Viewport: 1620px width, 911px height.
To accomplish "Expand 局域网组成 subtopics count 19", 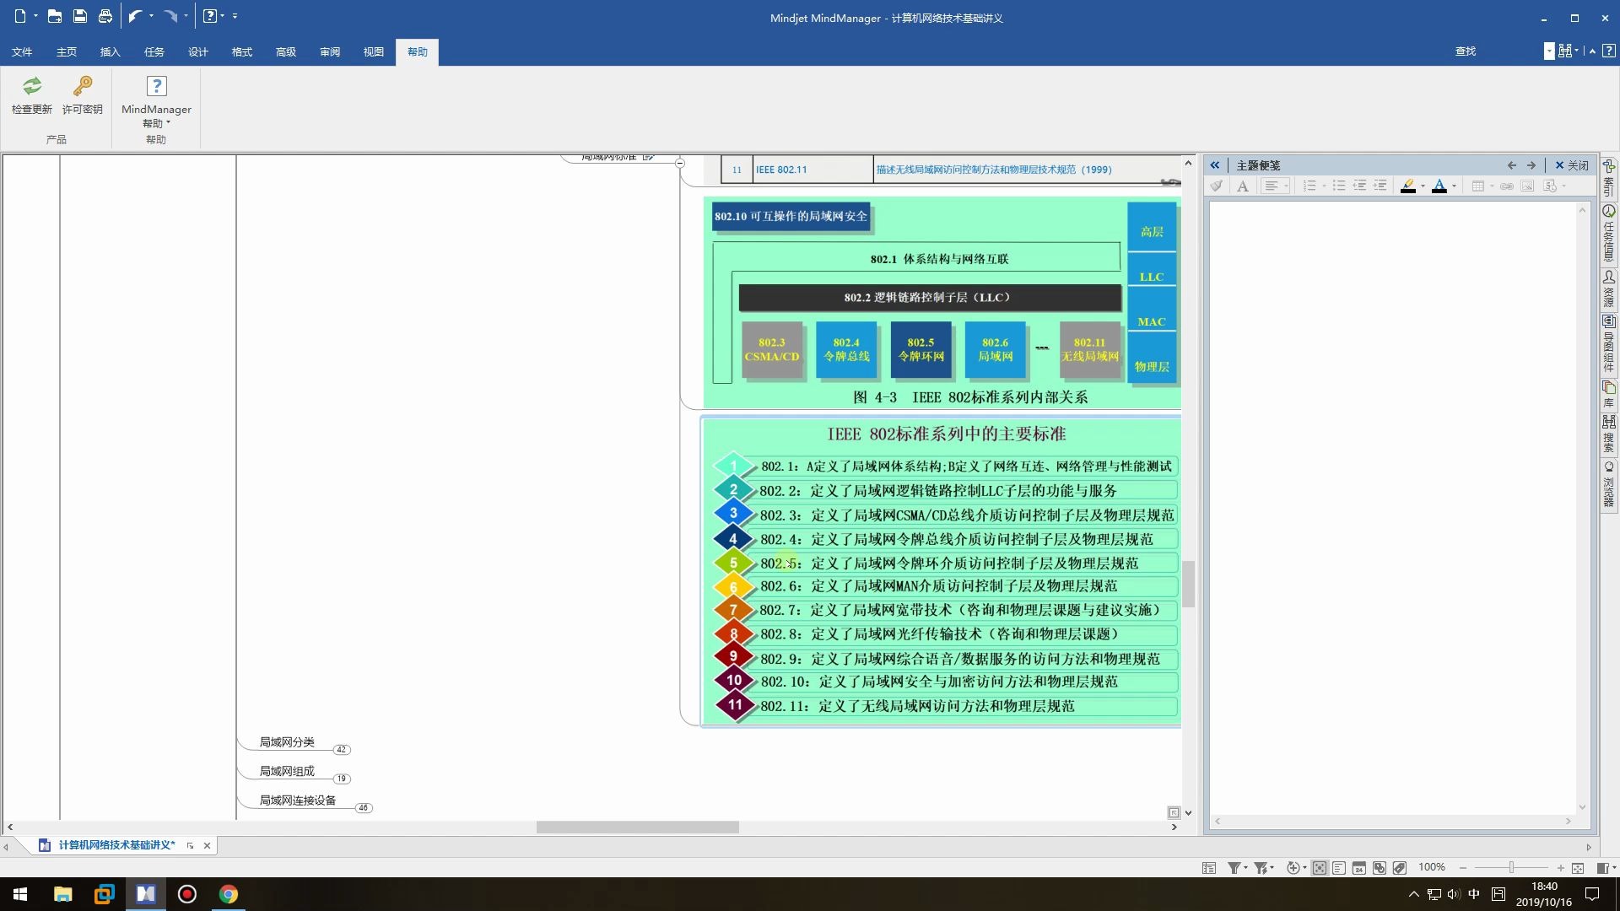I will [x=342, y=779].
